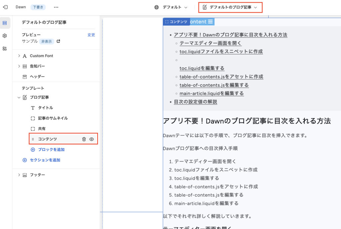Viewport: 341px width, 229px height.
Task: Click the plus icon beside セクションを追加
Action: pyautogui.click(x=25, y=160)
